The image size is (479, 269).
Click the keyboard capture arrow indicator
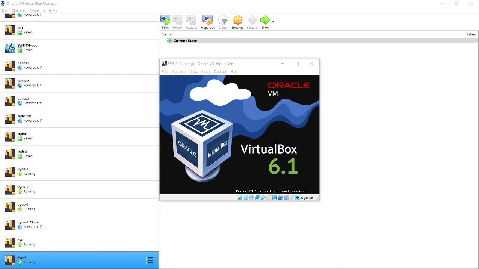[298, 198]
